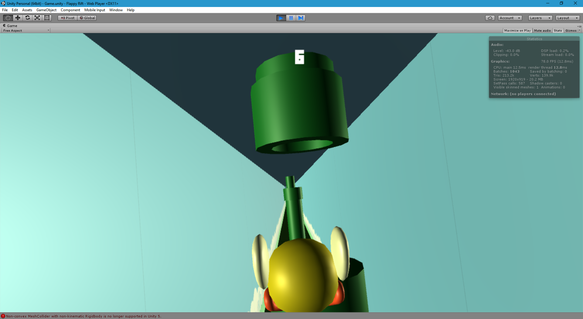
Task: Open the Account dropdown
Action: pyautogui.click(x=510, y=18)
